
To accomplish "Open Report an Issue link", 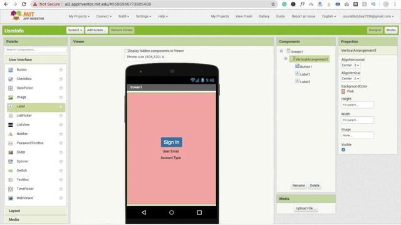I will [x=303, y=16].
